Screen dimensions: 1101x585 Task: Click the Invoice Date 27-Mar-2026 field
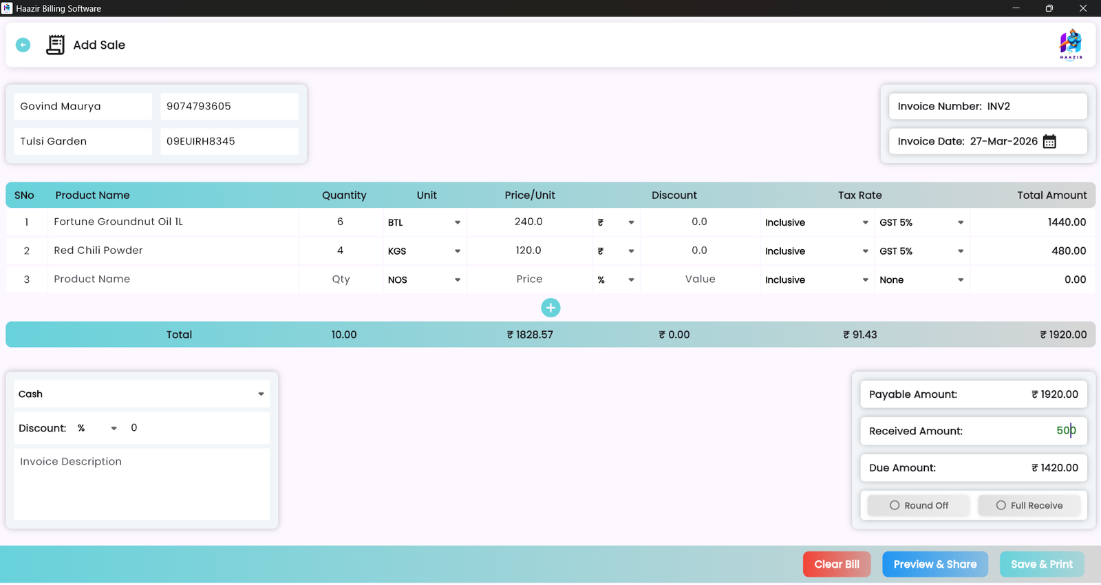click(x=988, y=141)
